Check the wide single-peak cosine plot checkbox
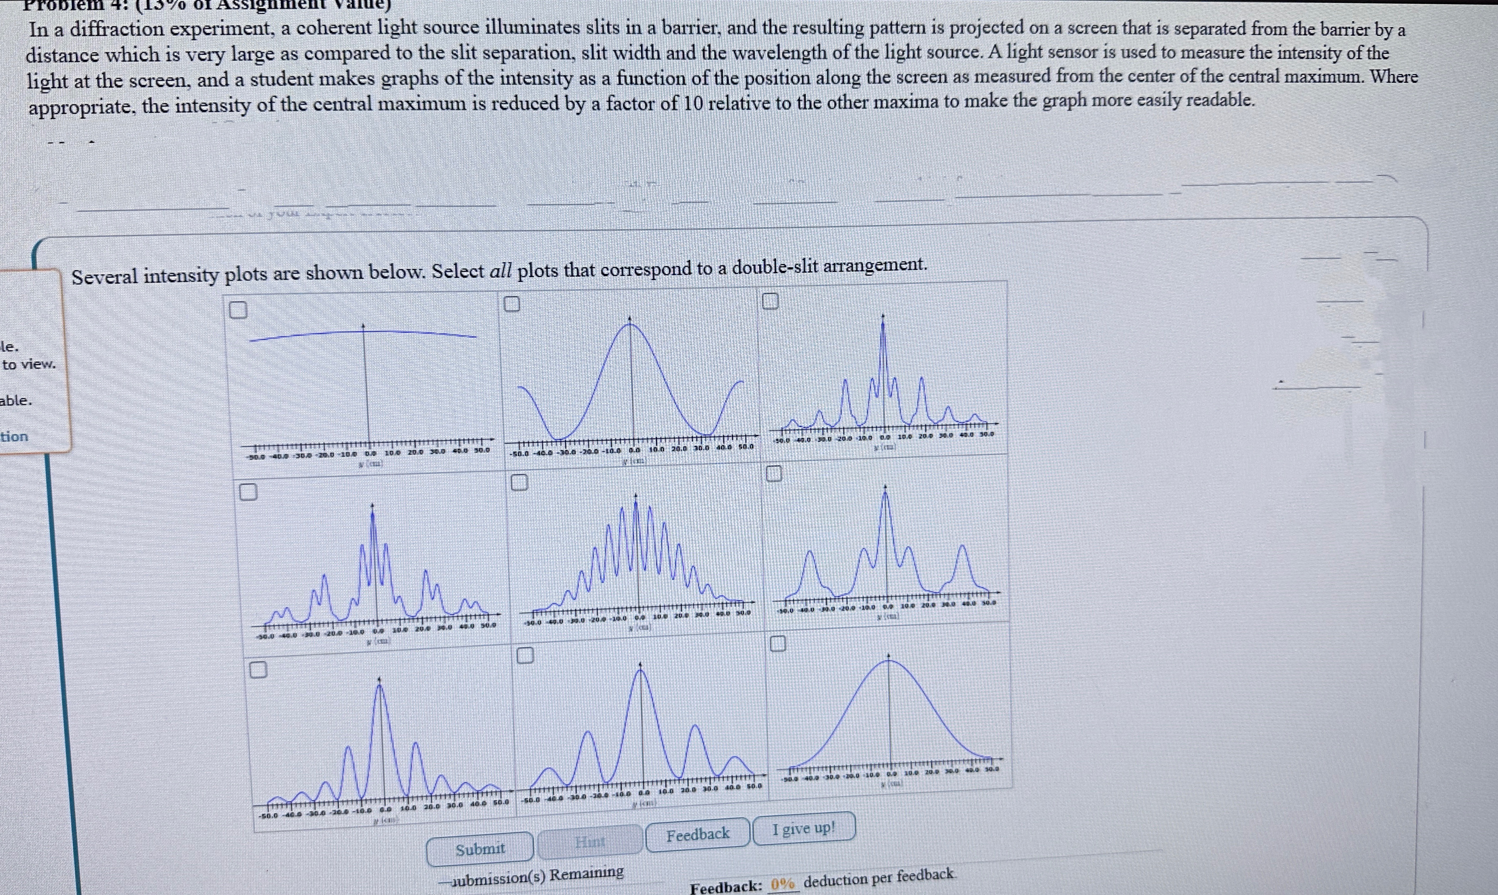Image resolution: width=1498 pixels, height=895 pixels. click(511, 304)
